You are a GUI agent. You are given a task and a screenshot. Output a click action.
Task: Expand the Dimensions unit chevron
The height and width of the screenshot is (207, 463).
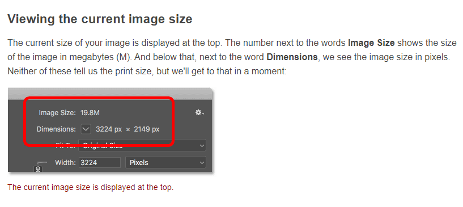86,129
